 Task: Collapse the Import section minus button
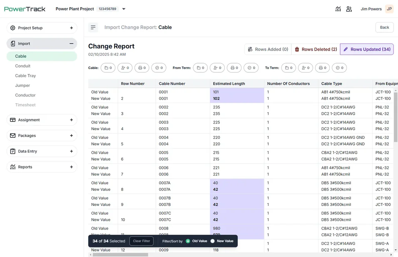click(71, 44)
